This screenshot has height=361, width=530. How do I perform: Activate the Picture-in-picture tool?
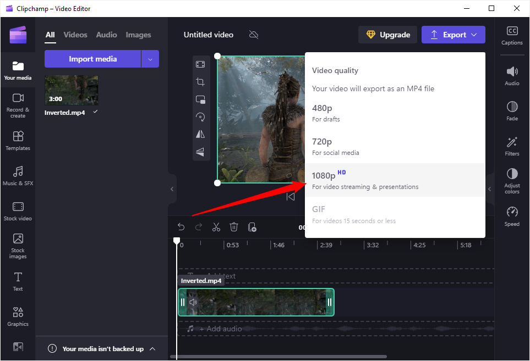200,99
